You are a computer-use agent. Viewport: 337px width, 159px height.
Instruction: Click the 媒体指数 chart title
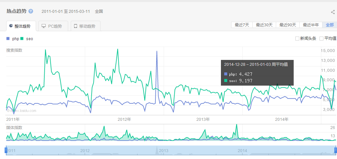pyautogui.click(x=14, y=128)
